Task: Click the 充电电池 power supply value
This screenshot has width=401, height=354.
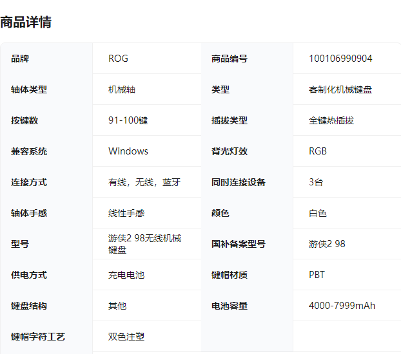Action: pos(126,275)
